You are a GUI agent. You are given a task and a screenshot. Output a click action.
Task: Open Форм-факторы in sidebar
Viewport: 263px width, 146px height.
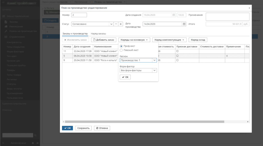(x=15, y=51)
